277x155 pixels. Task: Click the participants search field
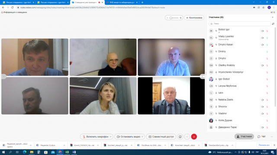239,24
